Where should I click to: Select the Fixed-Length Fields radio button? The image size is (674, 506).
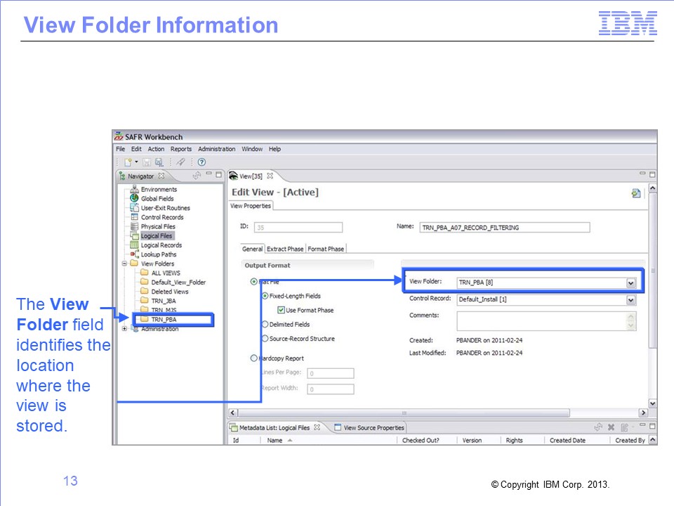pyautogui.click(x=265, y=296)
